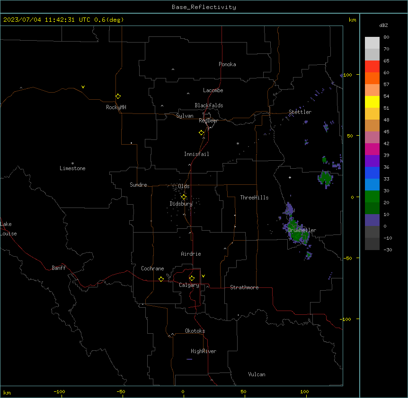
Task: Click the RockyMH label
Action: pos(116,107)
